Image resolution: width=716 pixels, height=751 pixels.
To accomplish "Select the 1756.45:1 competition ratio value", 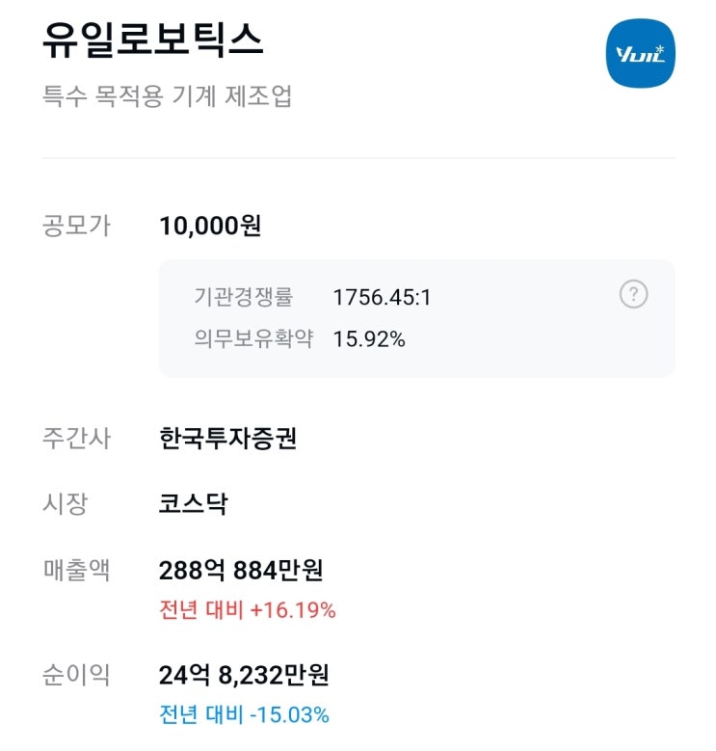I will (x=382, y=297).
